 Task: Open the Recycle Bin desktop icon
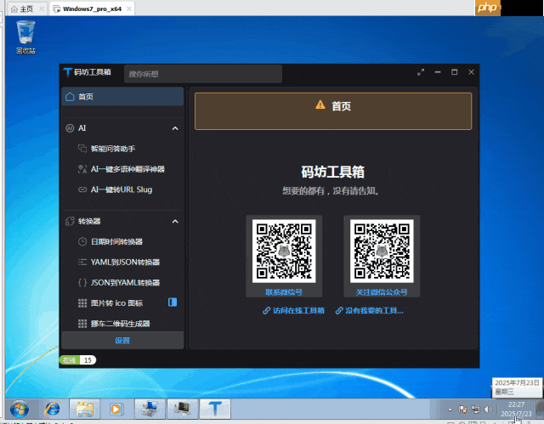[x=25, y=37]
